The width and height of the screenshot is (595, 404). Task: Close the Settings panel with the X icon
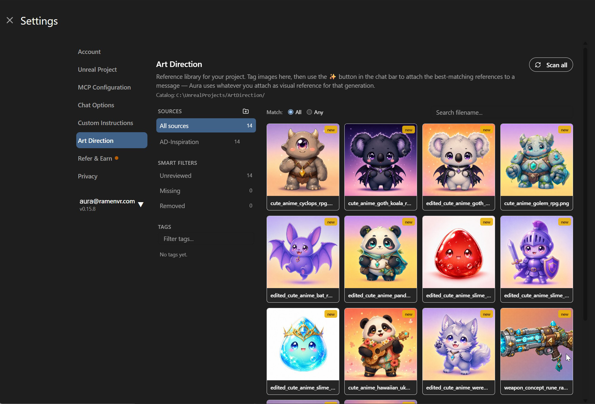point(10,20)
